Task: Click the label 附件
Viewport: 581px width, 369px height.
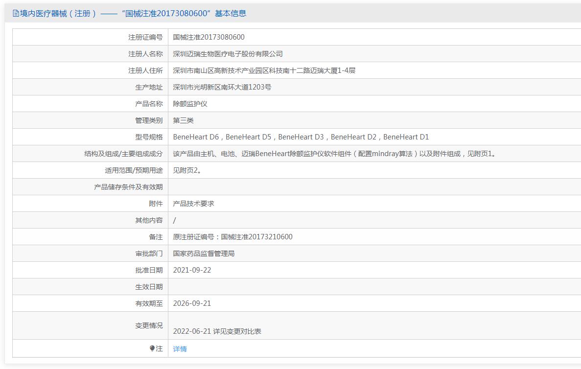Action: point(156,204)
